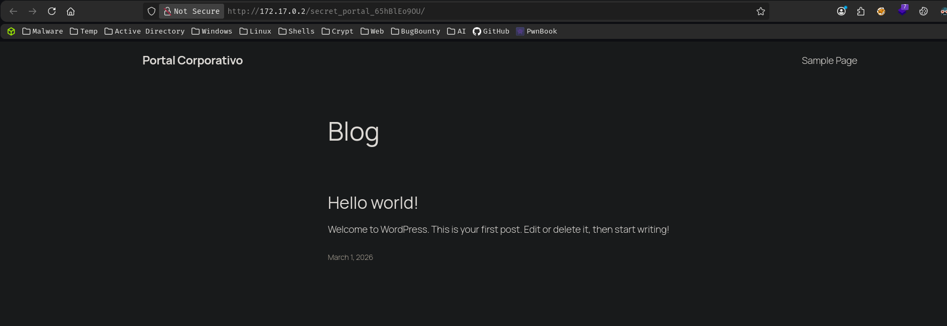
Task: Expand the Malware bookmarks folder
Action: point(43,31)
